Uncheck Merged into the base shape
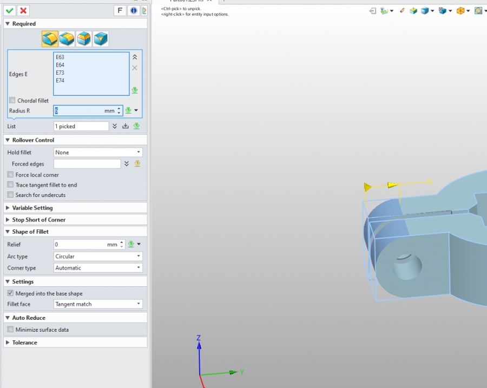487x388 pixels. (10, 293)
